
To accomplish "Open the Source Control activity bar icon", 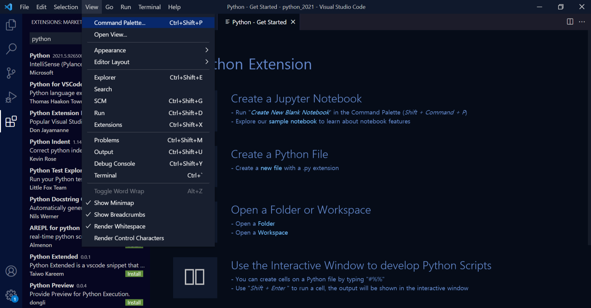I will coord(11,73).
